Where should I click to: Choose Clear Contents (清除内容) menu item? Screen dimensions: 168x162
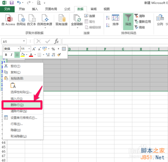[x=23, y=111]
